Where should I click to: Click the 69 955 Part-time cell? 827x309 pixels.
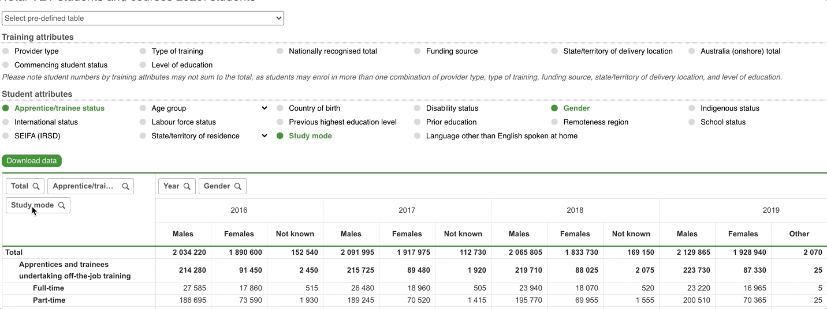pos(575,300)
